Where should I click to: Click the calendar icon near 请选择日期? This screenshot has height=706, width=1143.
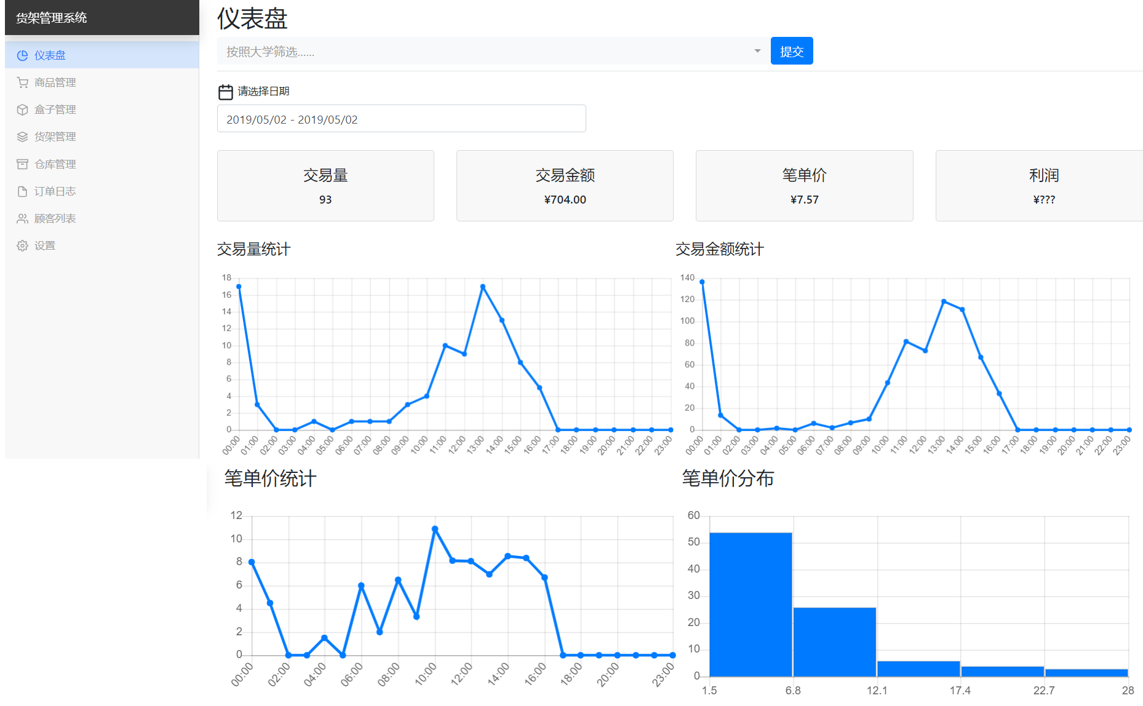(226, 92)
